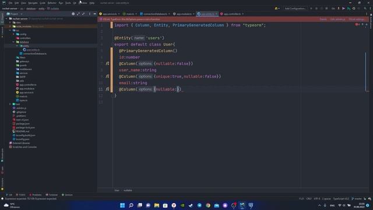Collapse all nodes in the Project panel

coord(83,14)
